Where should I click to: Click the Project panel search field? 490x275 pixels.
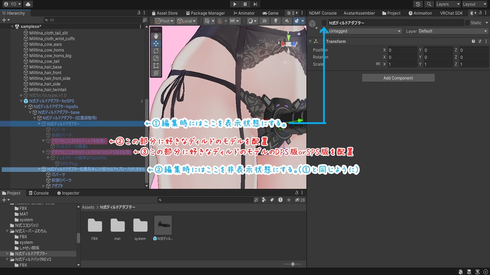click(205, 200)
